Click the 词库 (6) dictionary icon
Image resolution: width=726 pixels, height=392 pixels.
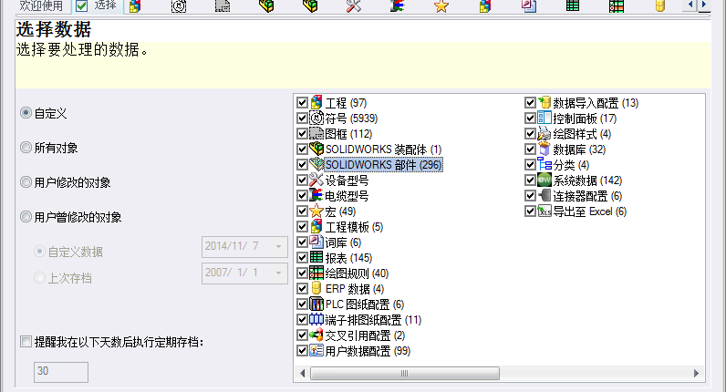pos(316,242)
